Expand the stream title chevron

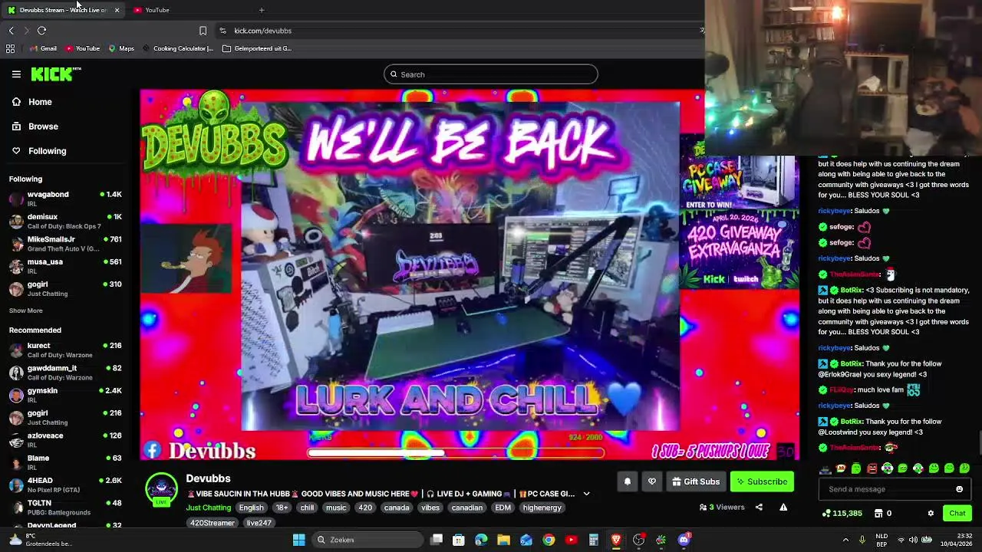click(x=586, y=494)
